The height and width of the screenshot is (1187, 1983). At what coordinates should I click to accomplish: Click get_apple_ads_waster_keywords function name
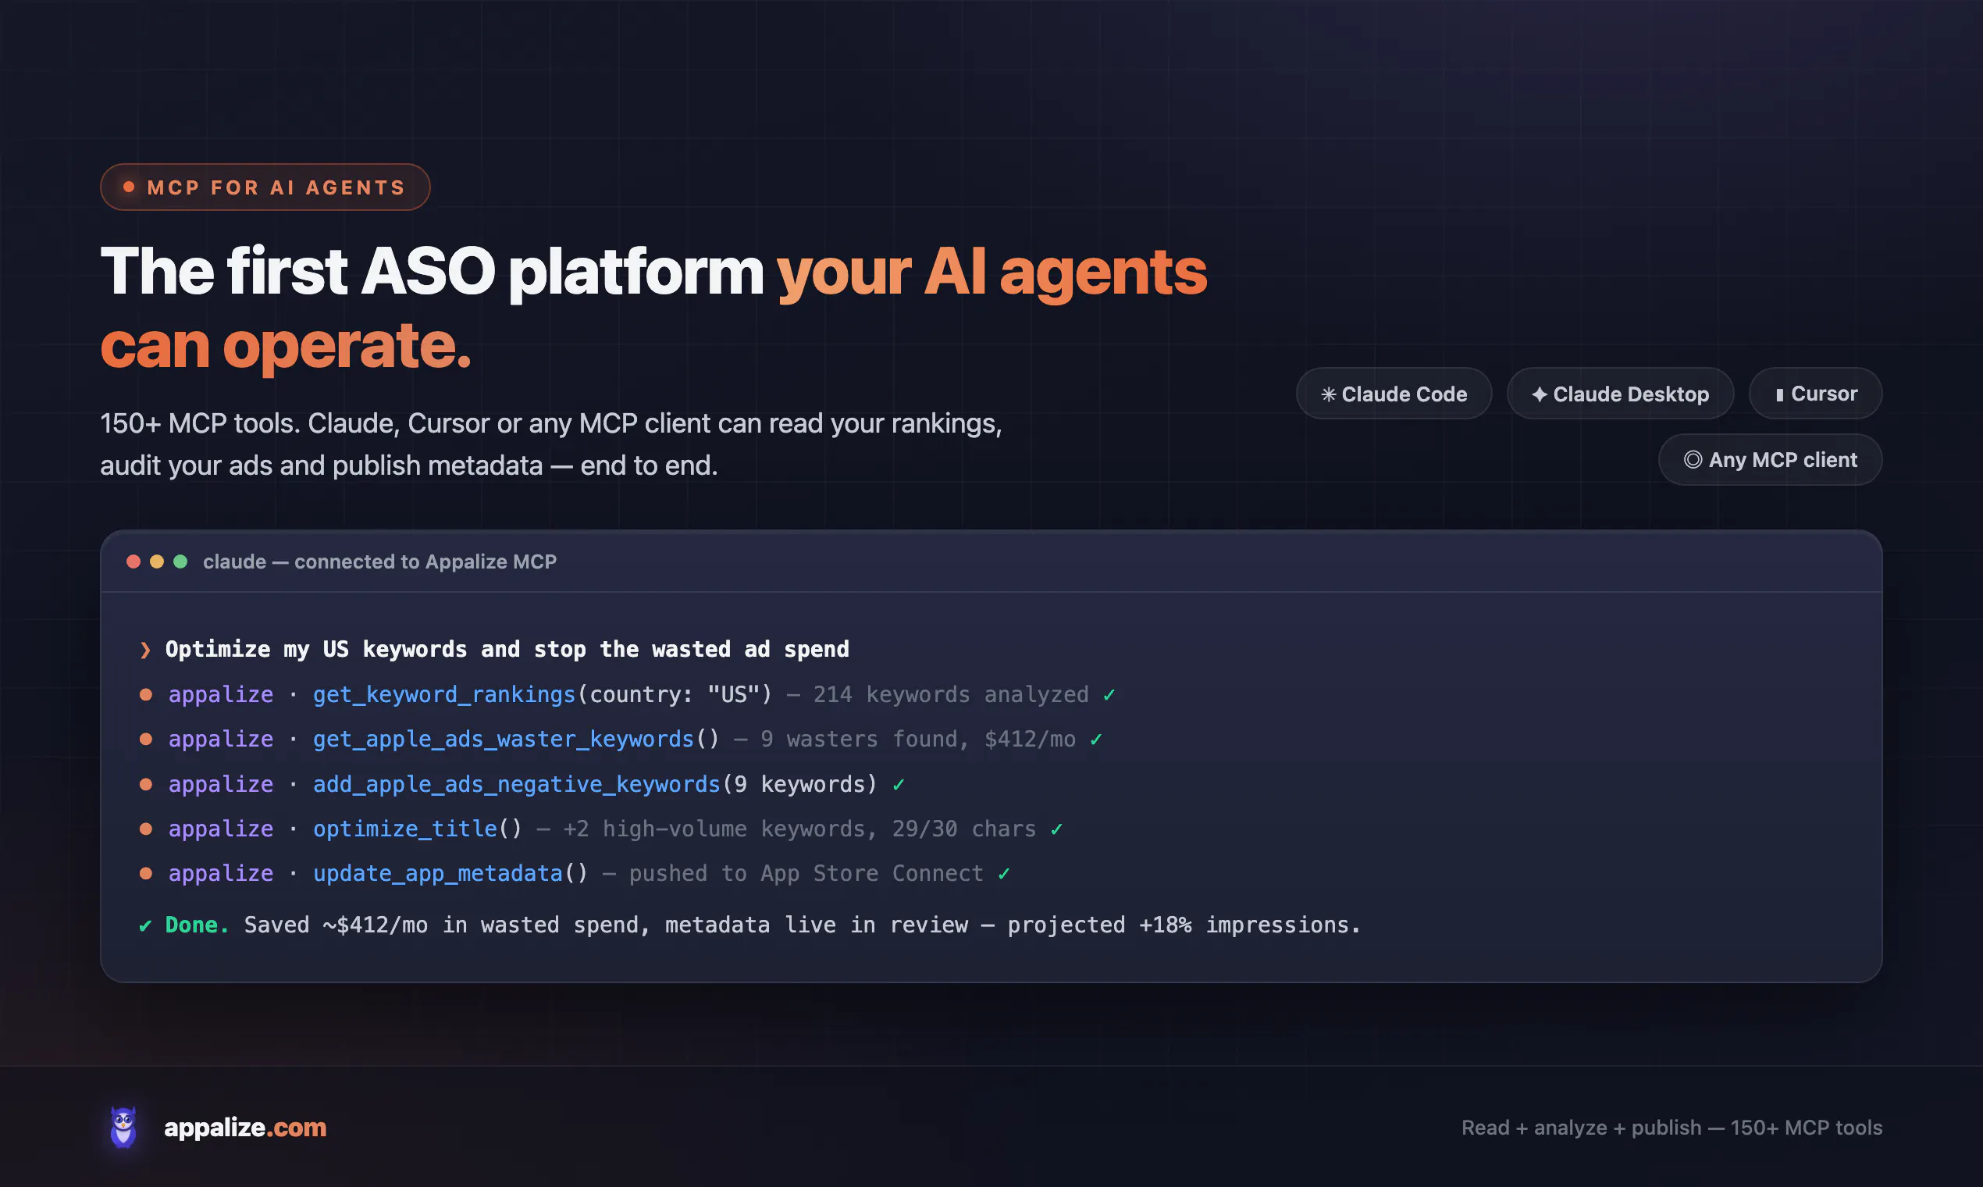click(x=503, y=739)
